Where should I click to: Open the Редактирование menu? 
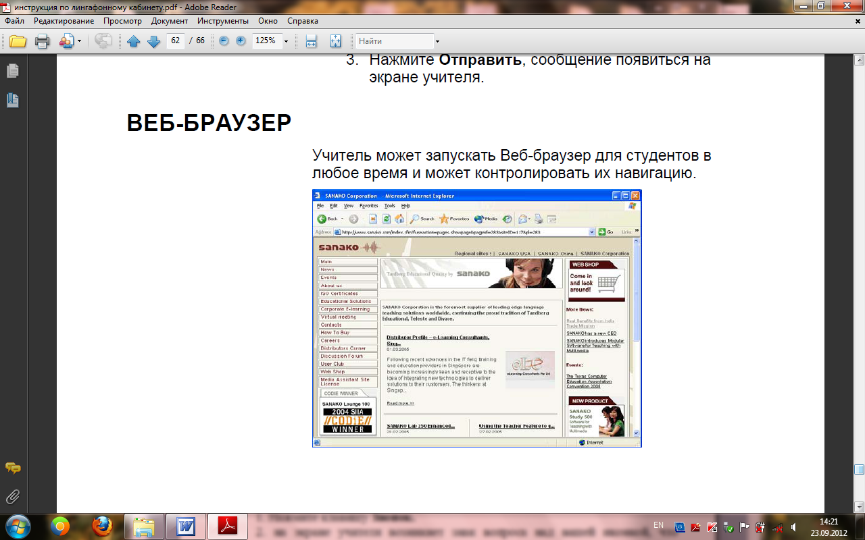[64, 21]
